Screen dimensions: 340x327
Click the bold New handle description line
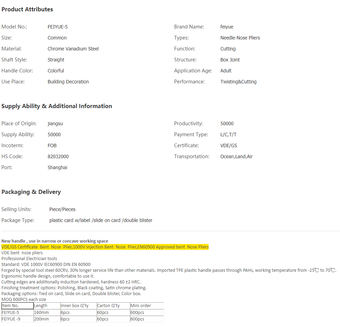pyautogui.click(x=55, y=241)
